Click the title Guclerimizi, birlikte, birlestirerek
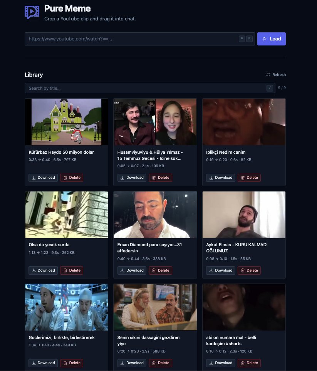Image resolution: width=317 pixels, height=371 pixels. pyautogui.click(x=62, y=337)
